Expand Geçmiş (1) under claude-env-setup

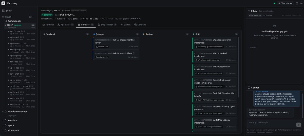11,116
